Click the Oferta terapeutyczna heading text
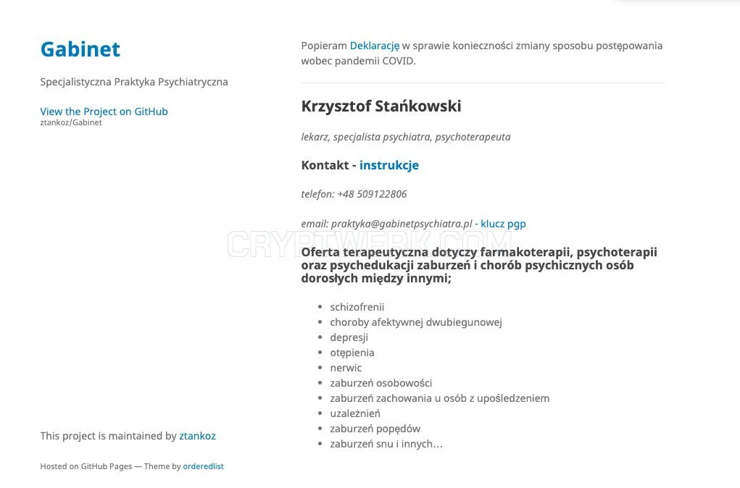The image size is (740, 488). 479,265
